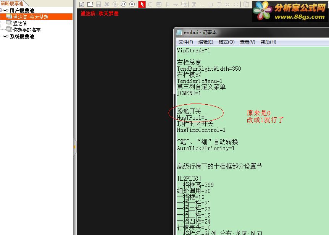Click the 十档框高=399 line
329x235 pixels.
click(x=195, y=185)
